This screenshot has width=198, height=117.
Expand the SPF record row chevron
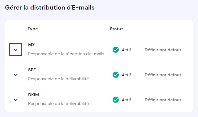coord(16,75)
